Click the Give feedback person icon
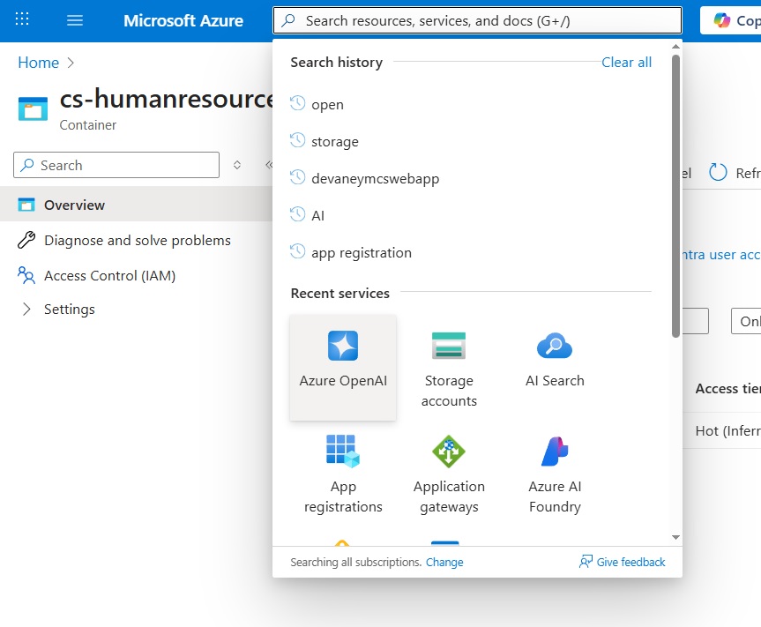 [x=586, y=562]
